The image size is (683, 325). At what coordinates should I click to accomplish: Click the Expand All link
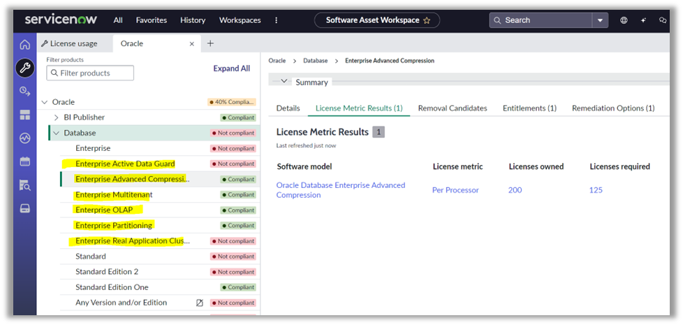coord(232,68)
